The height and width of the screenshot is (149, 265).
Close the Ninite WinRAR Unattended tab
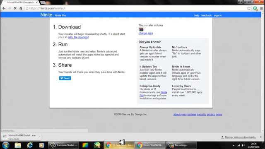click(x=37, y=2)
